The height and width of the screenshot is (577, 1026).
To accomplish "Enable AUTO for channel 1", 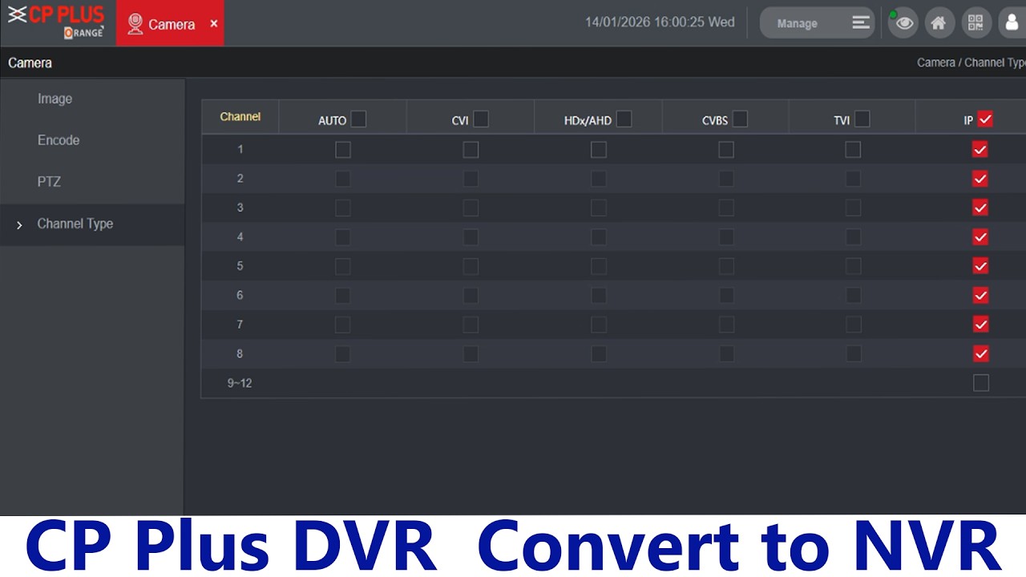I will tap(343, 150).
